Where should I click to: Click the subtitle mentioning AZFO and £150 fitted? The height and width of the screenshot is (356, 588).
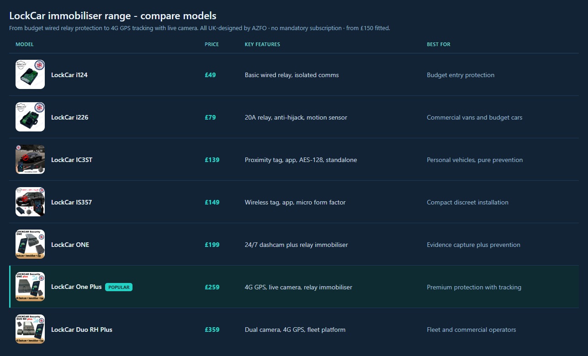200,28
